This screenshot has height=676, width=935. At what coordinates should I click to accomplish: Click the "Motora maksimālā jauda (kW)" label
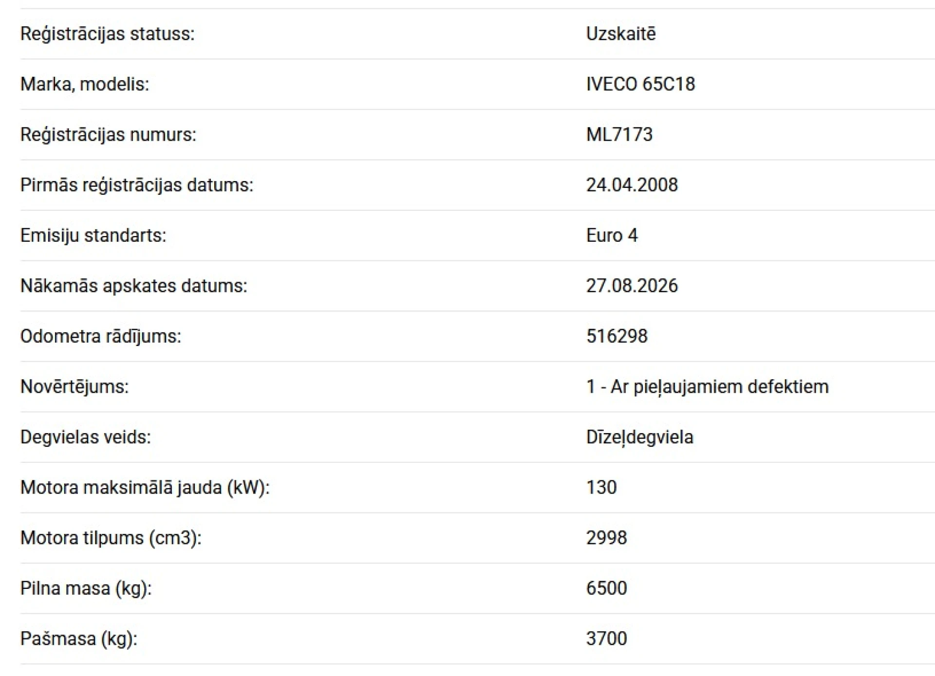point(145,487)
